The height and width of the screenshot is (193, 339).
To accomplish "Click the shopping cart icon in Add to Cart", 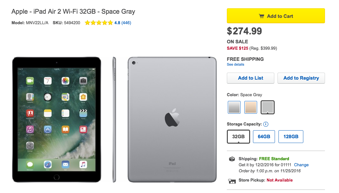I will point(262,16).
